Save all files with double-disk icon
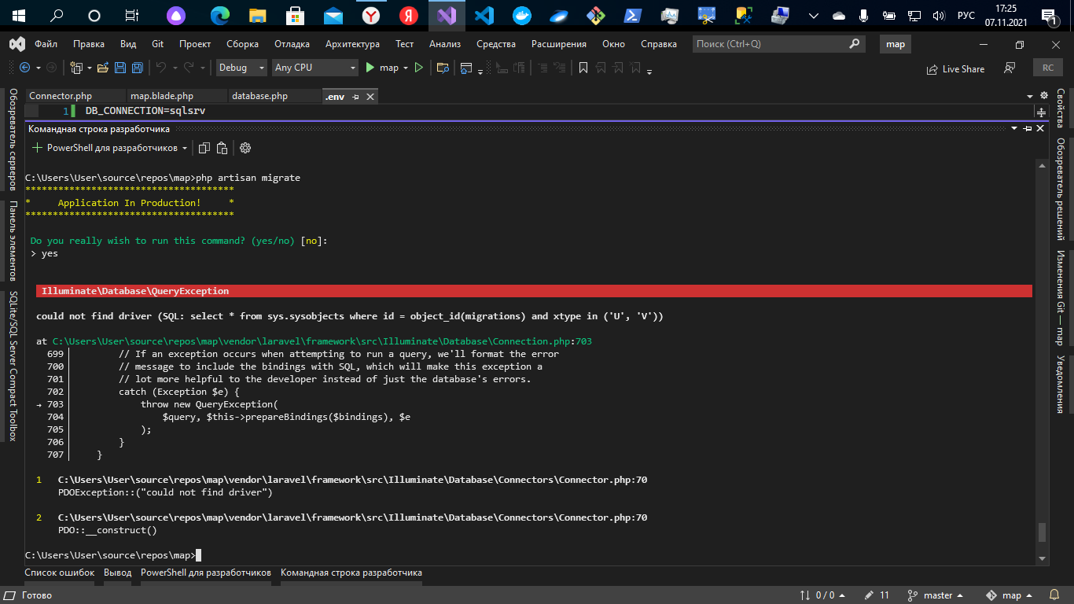 click(137, 68)
